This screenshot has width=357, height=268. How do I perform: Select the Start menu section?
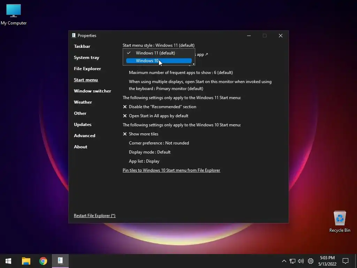coord(86,80)
